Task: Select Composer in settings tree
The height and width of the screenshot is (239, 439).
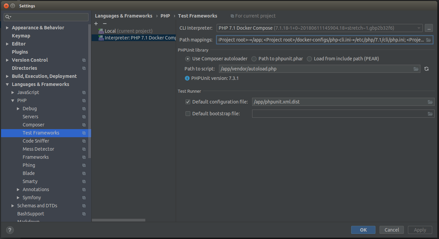Action: click(33, 125)
